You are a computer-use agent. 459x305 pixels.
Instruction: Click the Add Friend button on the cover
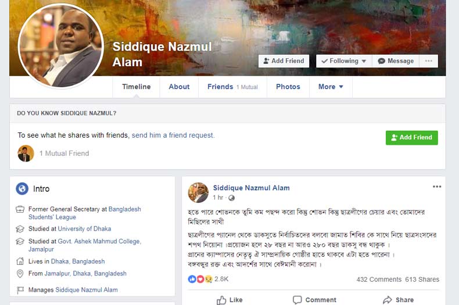coord(284,61)
